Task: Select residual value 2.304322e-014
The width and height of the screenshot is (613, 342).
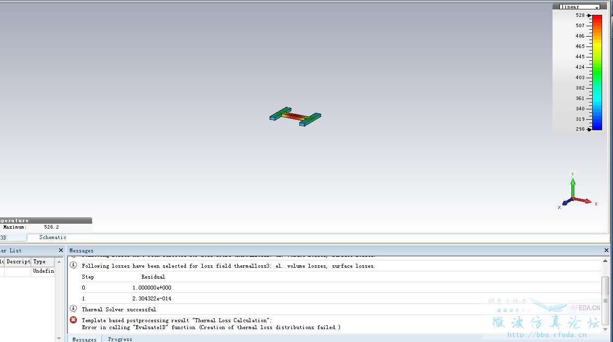Action: tap(152, 299)
